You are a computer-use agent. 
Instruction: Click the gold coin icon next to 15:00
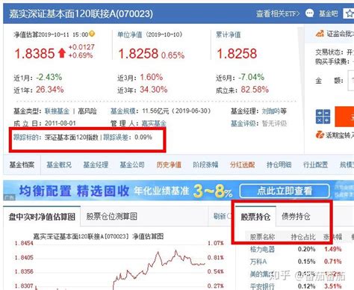point(92,34)
